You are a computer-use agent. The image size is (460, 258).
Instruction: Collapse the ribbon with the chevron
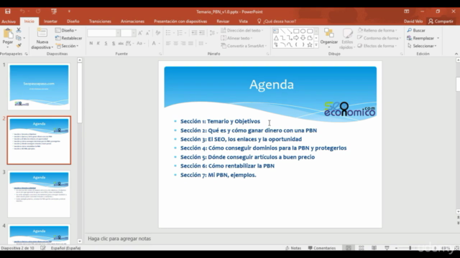[456, 54]
